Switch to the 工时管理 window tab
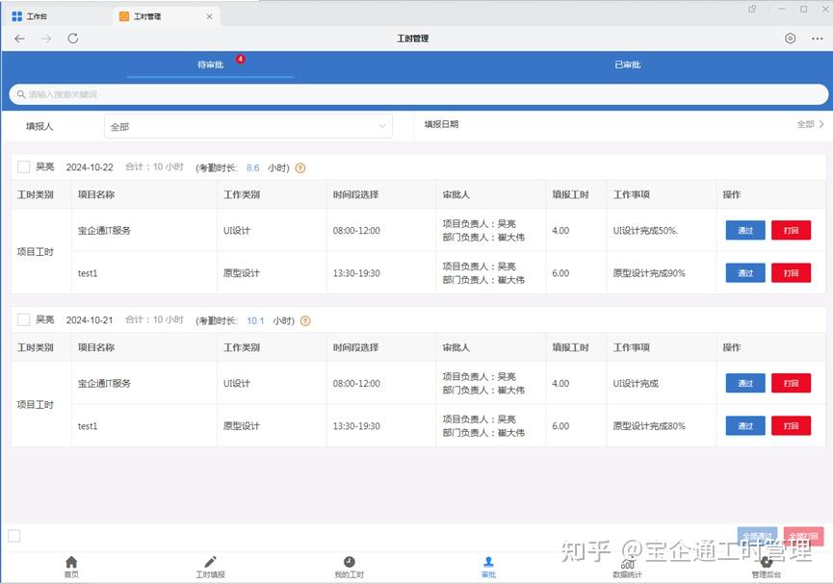 166,16
